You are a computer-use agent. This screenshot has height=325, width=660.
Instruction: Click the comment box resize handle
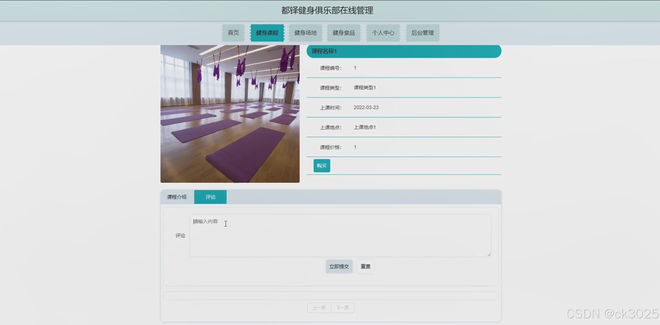(x=489, y=255)
